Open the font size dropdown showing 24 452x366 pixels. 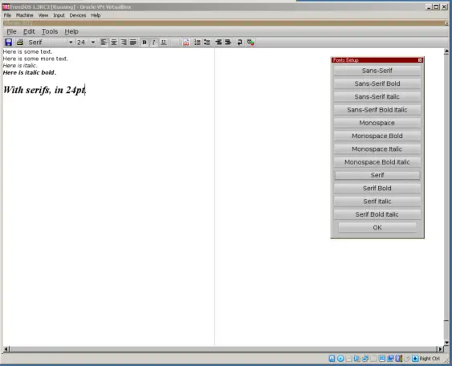pyautogui.click(x=86, y=43)
